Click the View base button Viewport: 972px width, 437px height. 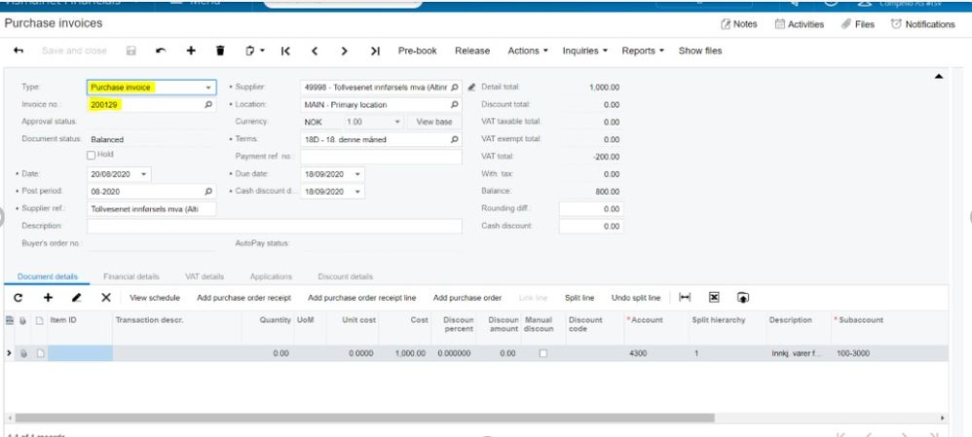point(434,122)
